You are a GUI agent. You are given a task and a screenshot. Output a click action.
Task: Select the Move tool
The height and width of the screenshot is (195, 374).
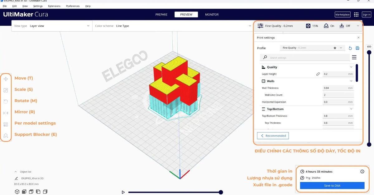click(6, 79)
